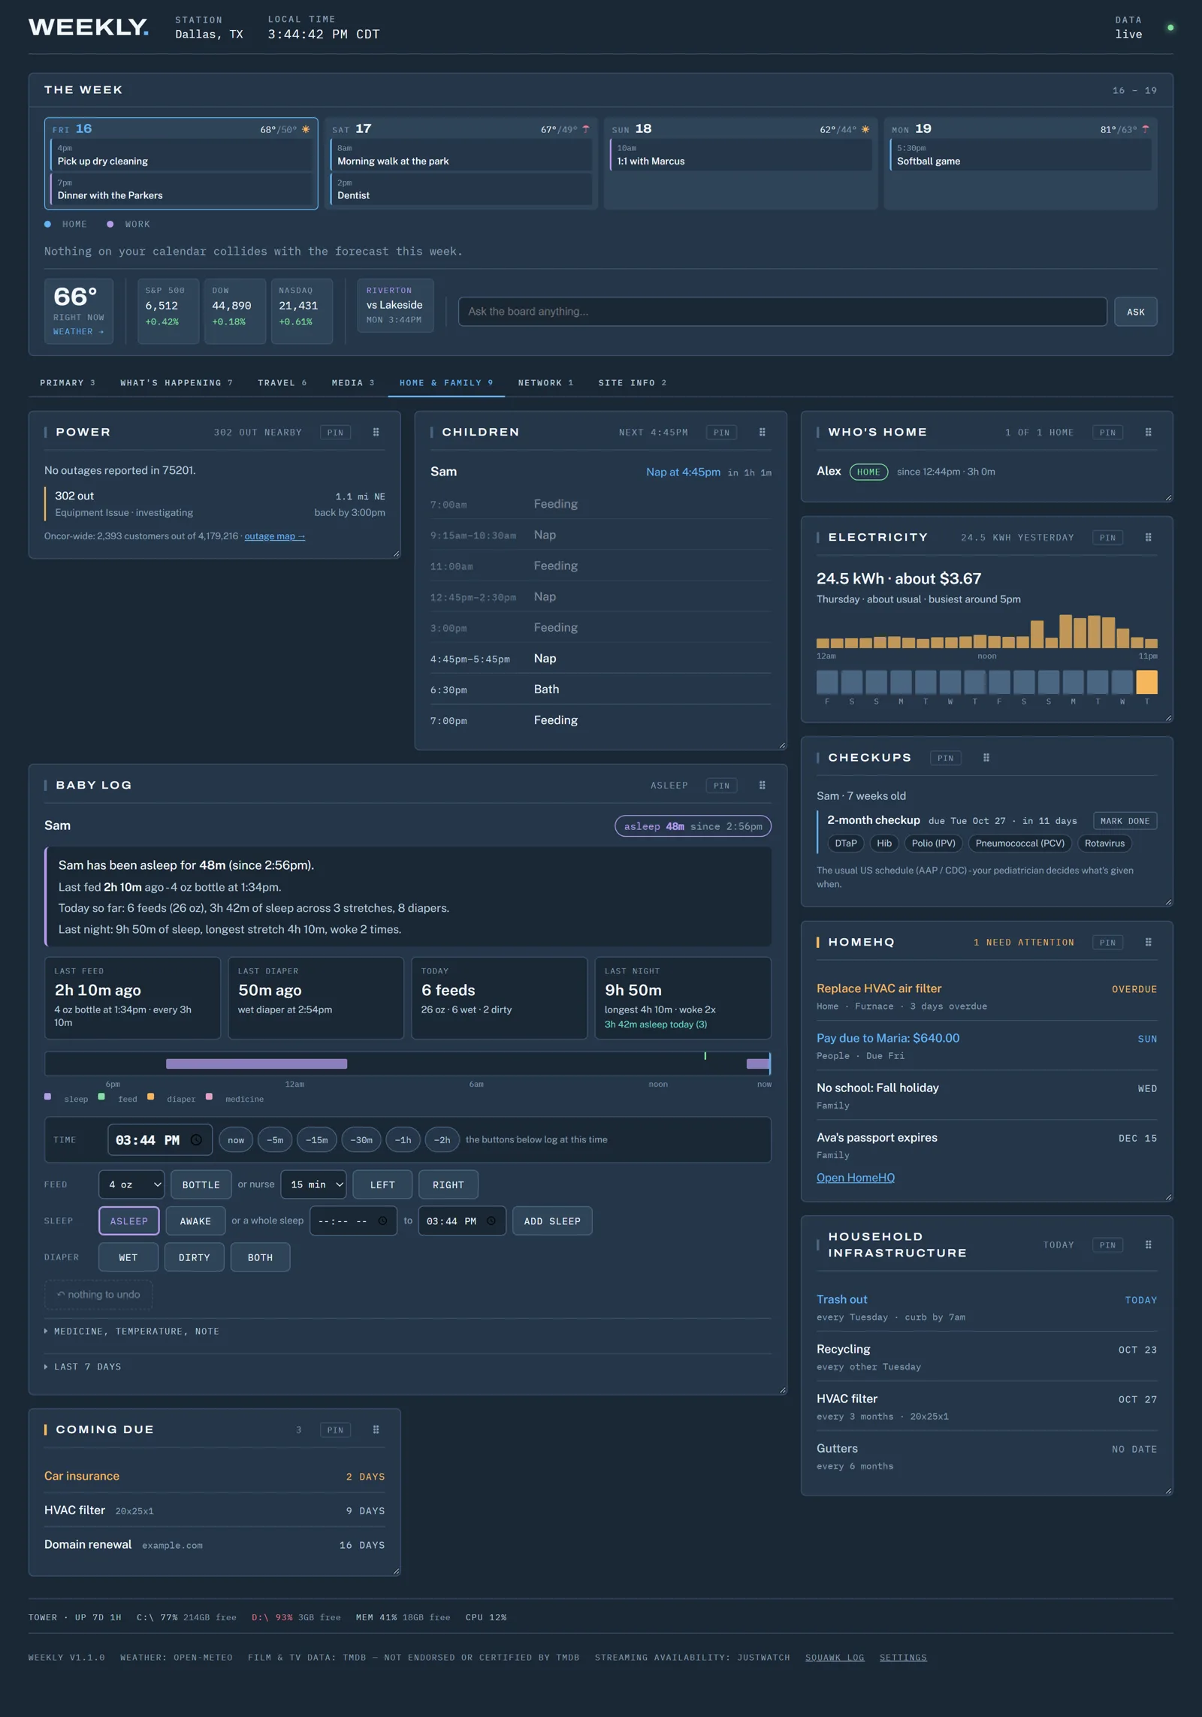The width and height of the screenshot is (1202, 1717).
Task: Pin the Power panel
Action: point(335,432)
